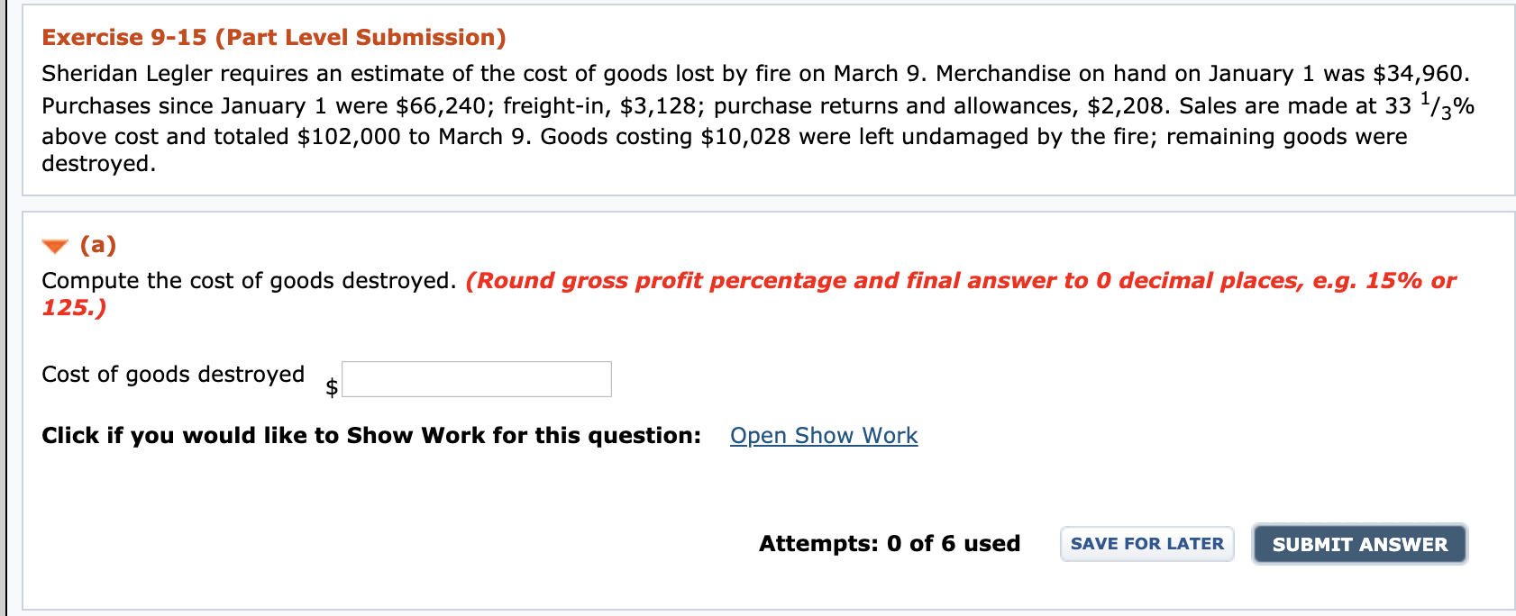
Task: Submit your answer for Exercise 9-15
Action: point(1359,544)
